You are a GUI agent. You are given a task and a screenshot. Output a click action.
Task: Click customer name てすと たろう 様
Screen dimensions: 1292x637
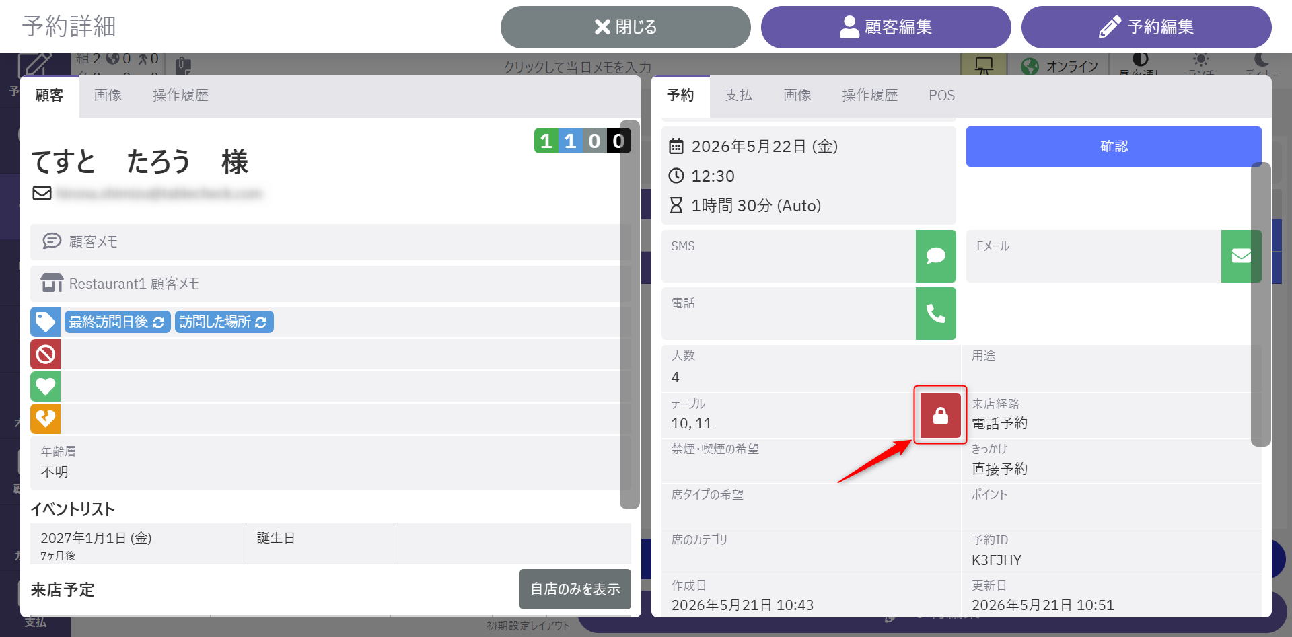[140, 161]
